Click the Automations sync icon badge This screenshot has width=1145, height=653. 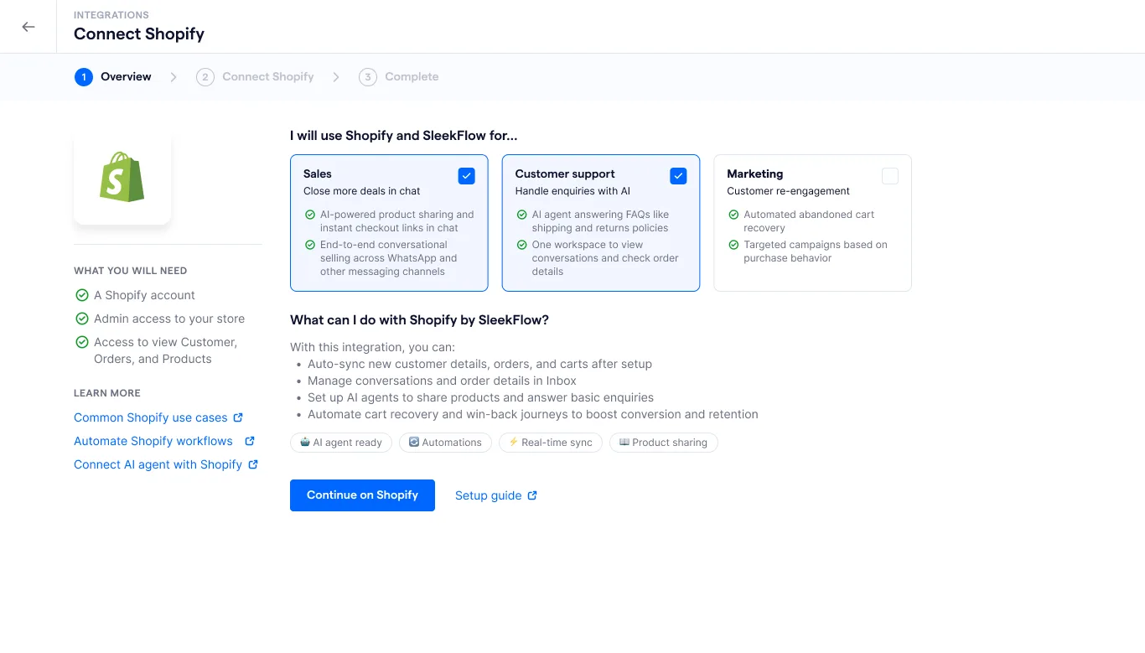(413, 442)
